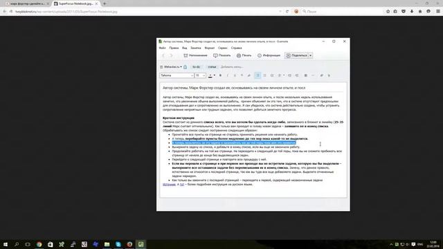Click the Краткая инструкция heading
This screenshot has height=249, width=443.
[179, 118]
